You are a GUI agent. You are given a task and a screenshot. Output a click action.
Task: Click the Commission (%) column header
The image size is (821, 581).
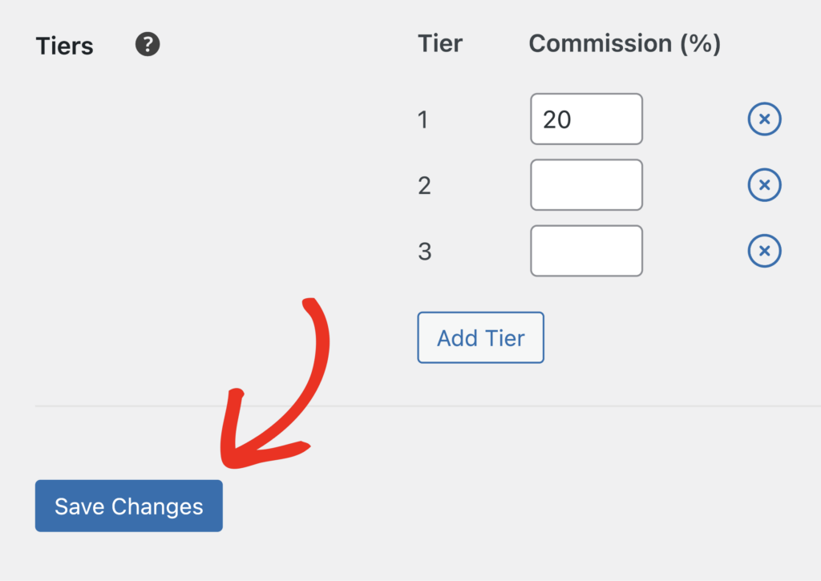625,44
